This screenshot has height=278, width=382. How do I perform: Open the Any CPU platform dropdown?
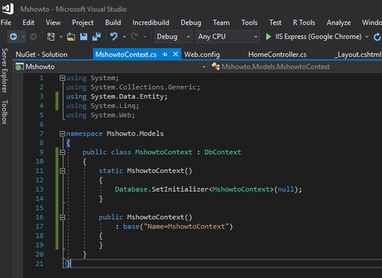click(x=227, y=36)
